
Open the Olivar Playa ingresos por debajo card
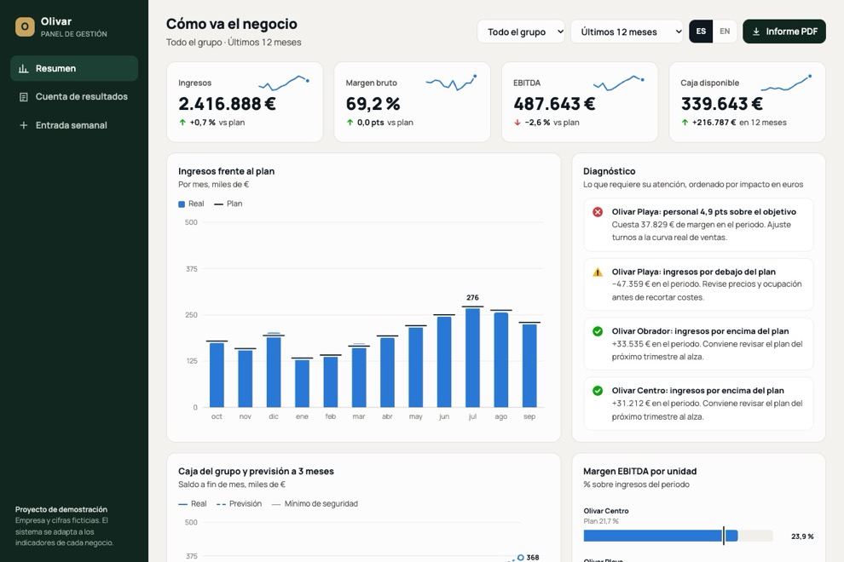(x=698, y=284)
